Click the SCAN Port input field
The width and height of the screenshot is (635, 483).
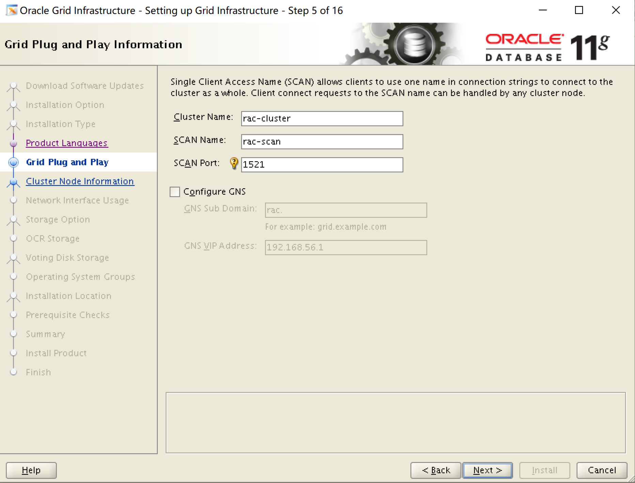[322, 164]
